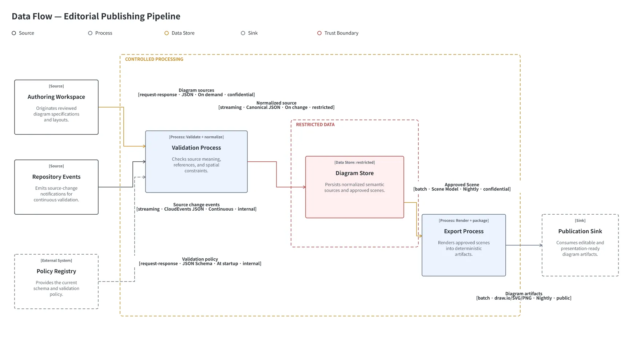Click the 'CONTROLLED PROCESSING' boundary label

[154, 59]
